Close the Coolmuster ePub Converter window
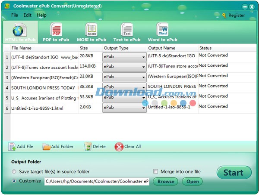 (252, 6)
